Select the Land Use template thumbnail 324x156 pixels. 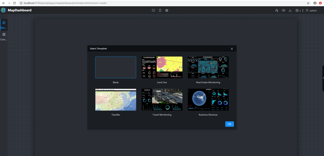tap(162, 67)
